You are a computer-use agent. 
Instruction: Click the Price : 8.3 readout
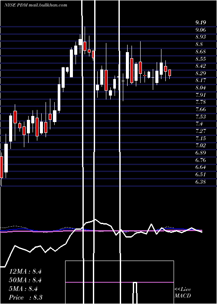26,297
